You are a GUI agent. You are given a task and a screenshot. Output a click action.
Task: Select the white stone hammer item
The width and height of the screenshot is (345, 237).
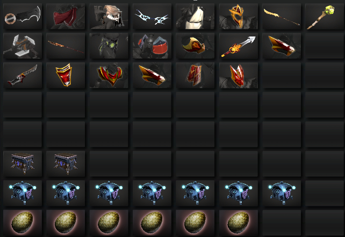23,46
